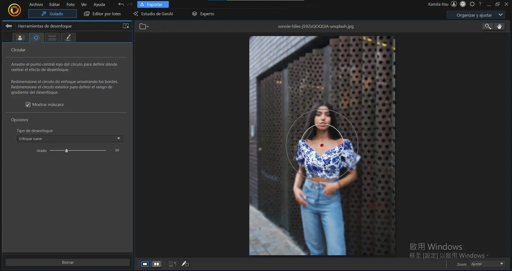This screenshot has height=271, width=512.
Task: Click the Borrar button
Action: (68, 262)
